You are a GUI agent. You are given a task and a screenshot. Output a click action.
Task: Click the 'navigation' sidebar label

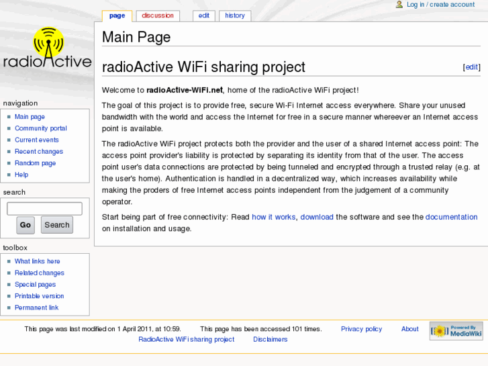click(21, 103)
